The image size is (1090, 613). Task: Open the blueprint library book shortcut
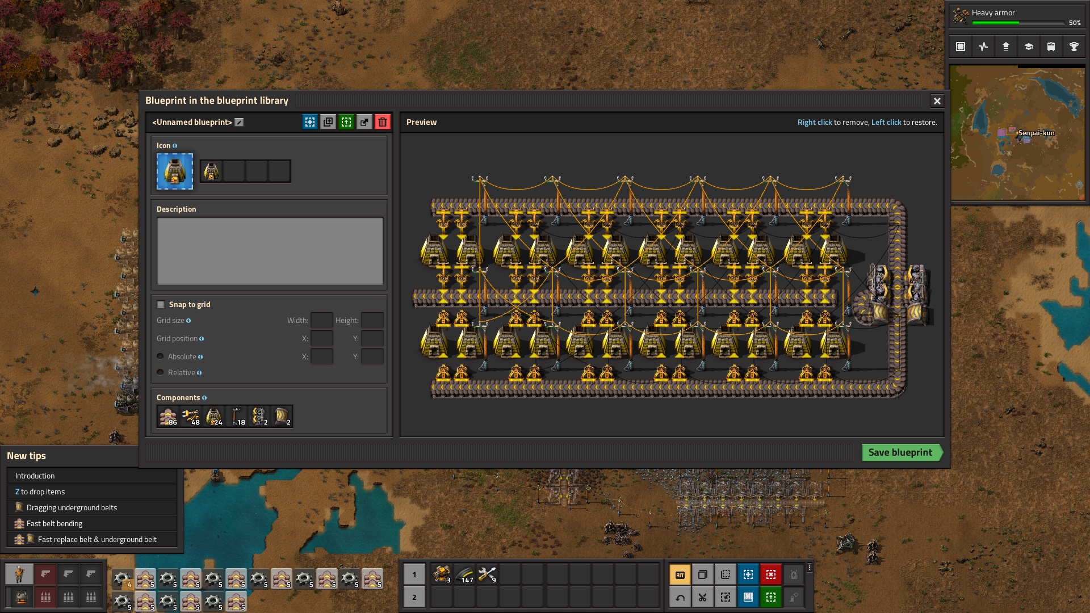click(748, 597)
